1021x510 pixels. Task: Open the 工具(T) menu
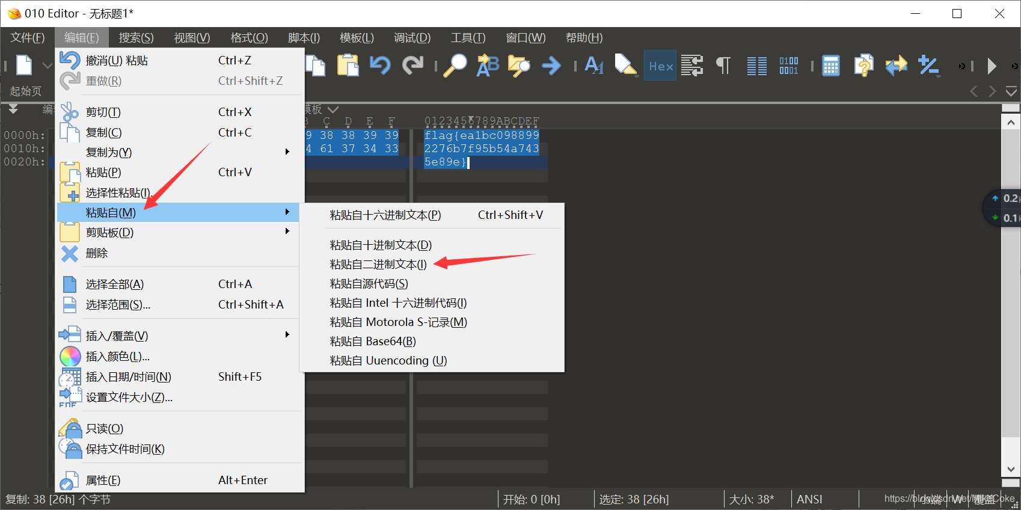(x=468, y=37)
